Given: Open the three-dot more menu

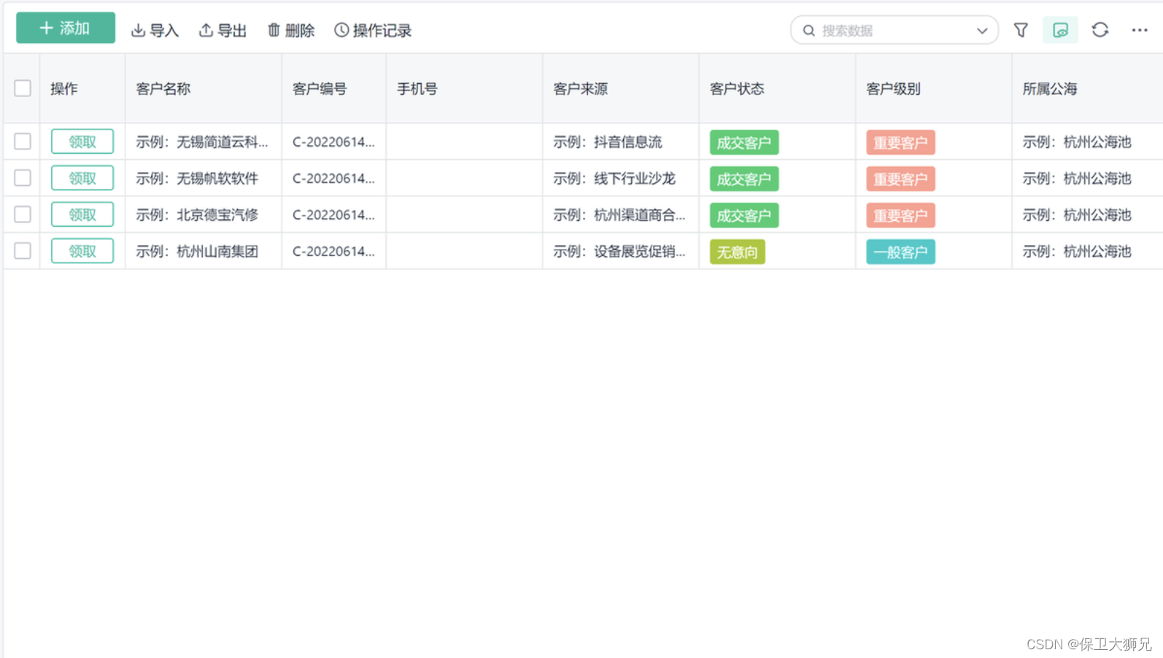Looking at the screenshot, I should click(1140, 30).
